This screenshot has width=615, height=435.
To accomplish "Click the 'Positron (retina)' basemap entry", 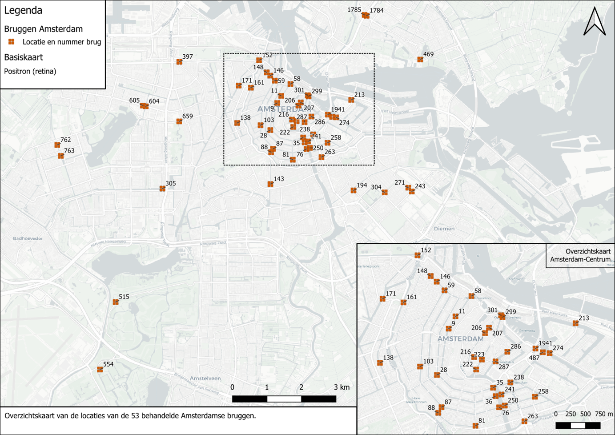I will coord(30,71).
